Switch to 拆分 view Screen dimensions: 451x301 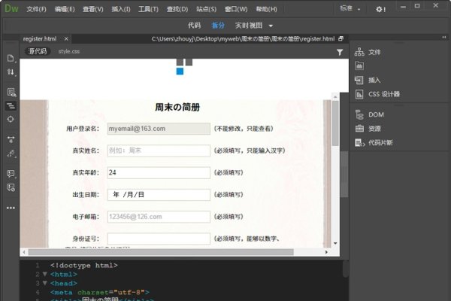(x=218, y=26)
